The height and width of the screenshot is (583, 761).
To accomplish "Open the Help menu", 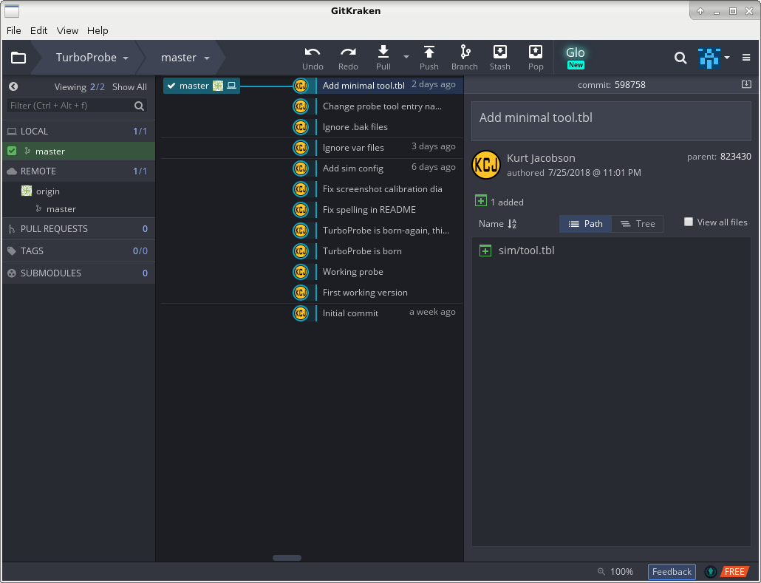I will pyautogui.click(x=98, y=30).
